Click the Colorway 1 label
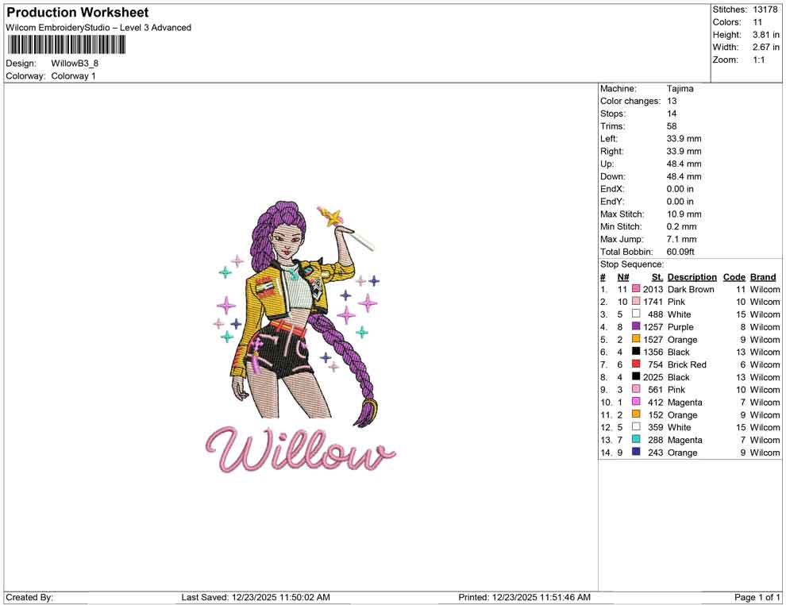 pyautogui.click(x=74, y=76)
